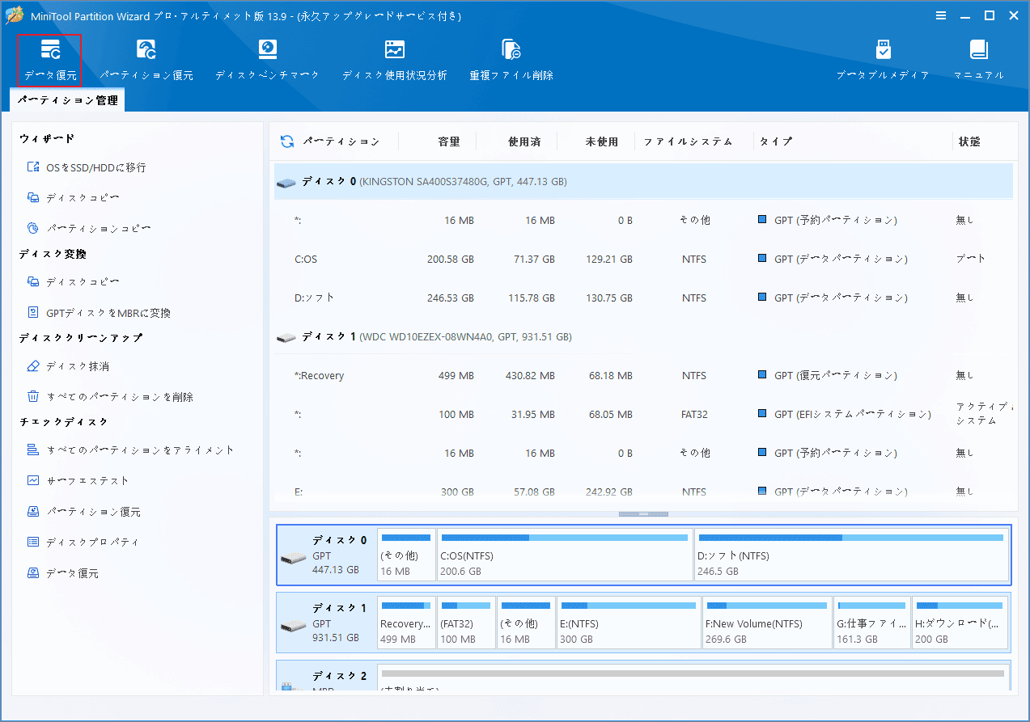Select (FAT32) 100 MB block in disk map

tap(466, 623)
